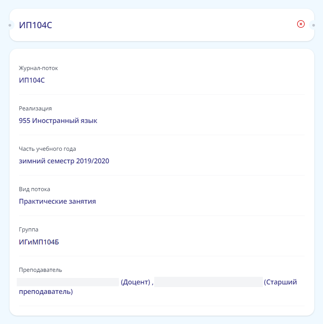Click the wrapped text преподаватель) on last line

[46, 292]
